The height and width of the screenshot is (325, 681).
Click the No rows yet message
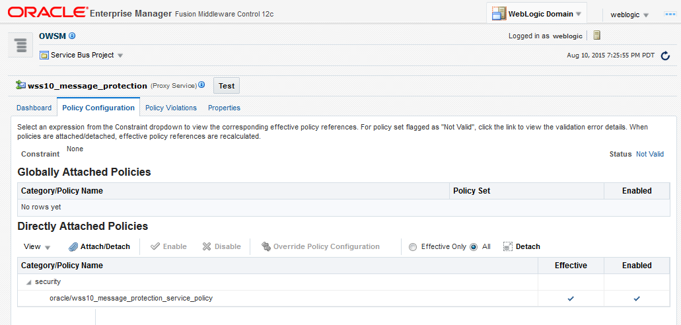pos(41,207)
